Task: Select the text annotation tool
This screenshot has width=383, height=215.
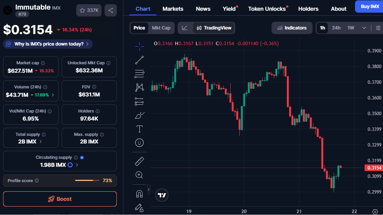Action: tap(139, 129)
